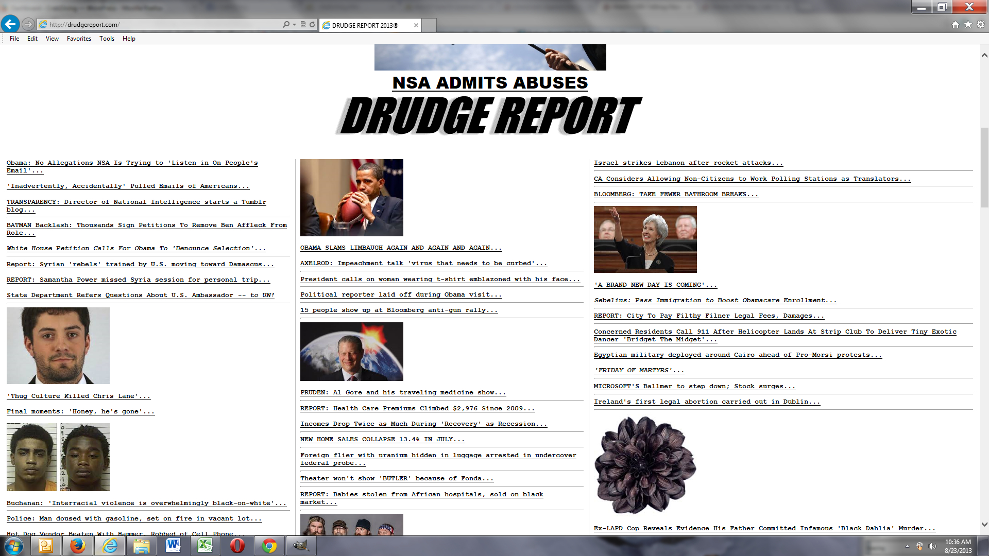Show hidden system tray icons arrow

pyautogui.click(x=907, y=546)
